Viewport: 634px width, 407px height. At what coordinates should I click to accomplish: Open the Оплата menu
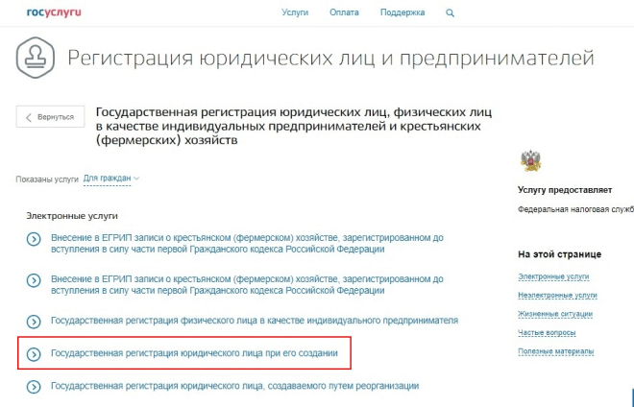(344, 12)
